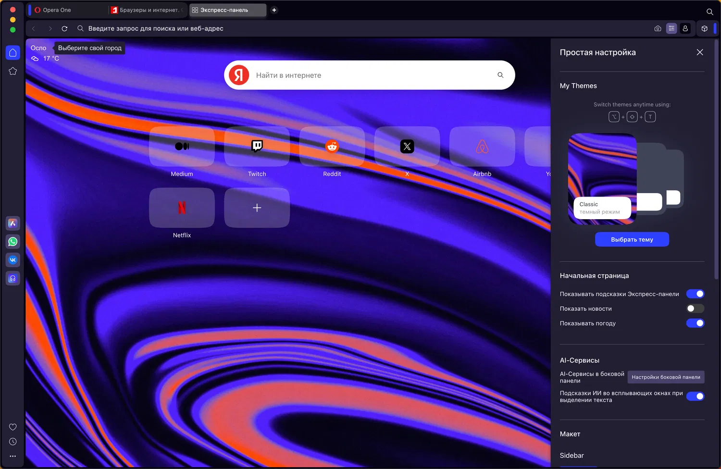Turn off the show weather toggle
Image resolution: width=721 pixels, height=469 pixels.
tap(695, 323)
